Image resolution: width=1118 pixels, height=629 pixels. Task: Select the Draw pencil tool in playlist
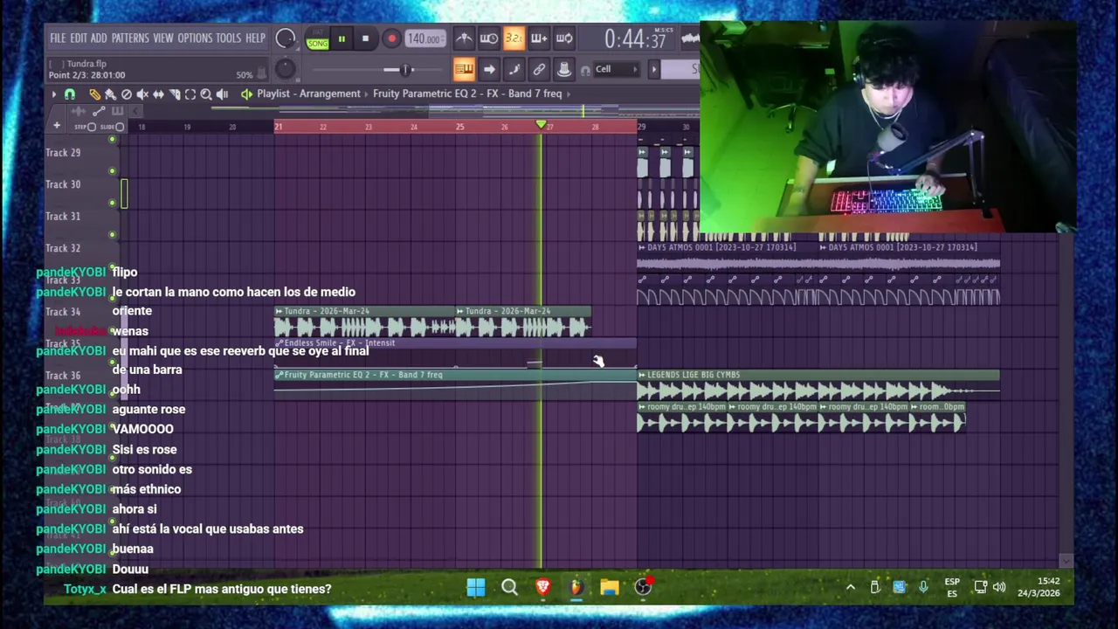(x=95, y=94)
